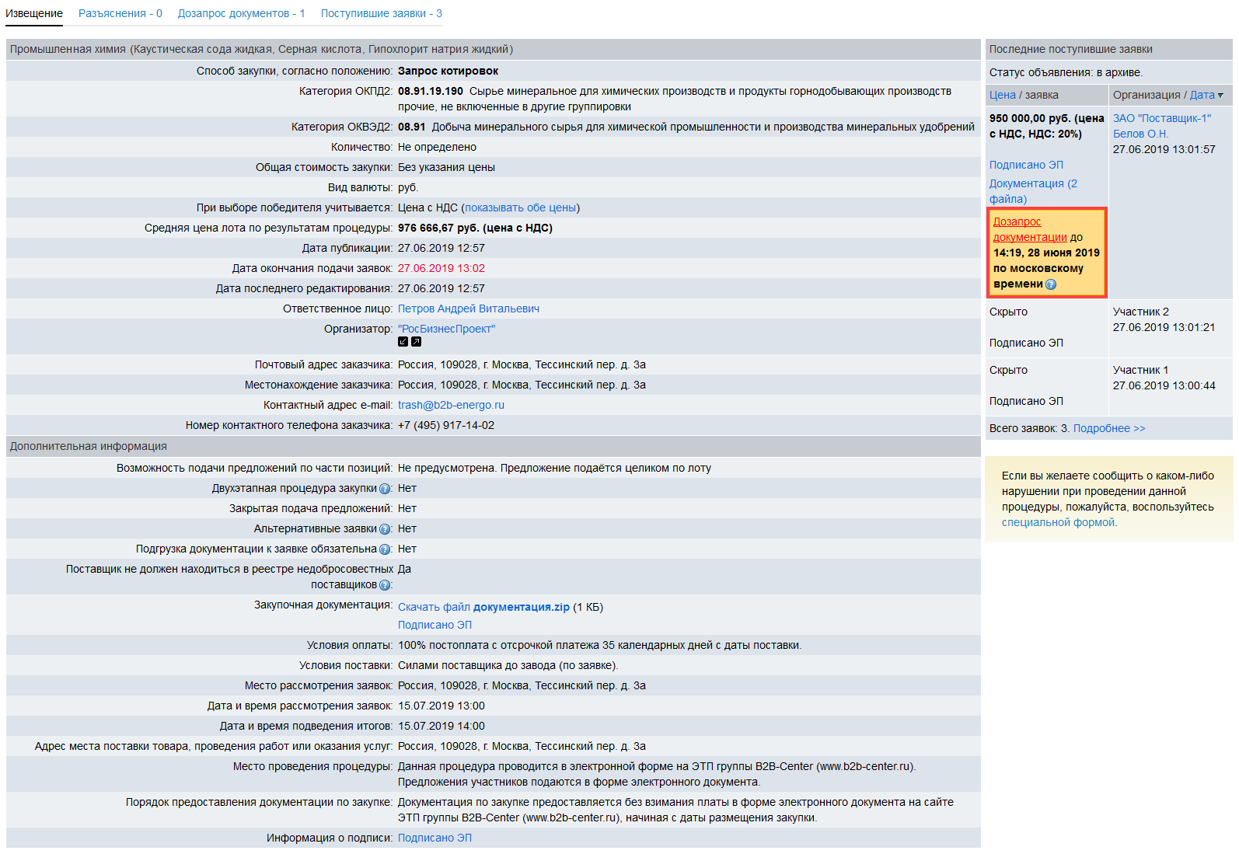Screen dimensions: 1239x854
Task: Click help icon beside реестре недобросовестных поставщиков
Action: (x=385, y=585)
